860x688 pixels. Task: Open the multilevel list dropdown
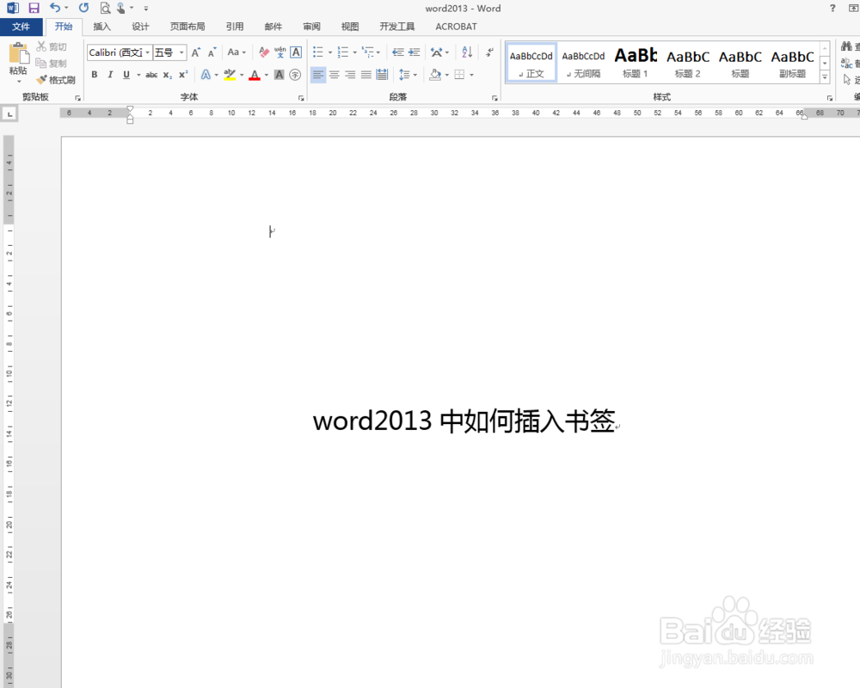pyautogui.click(x=378, y=52)
